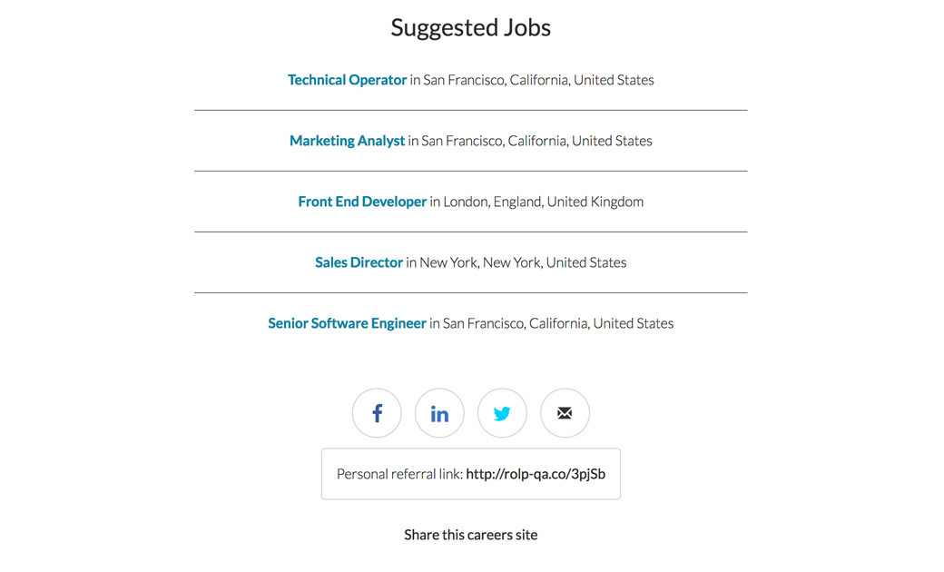Click the rolp-qa.co referral URL
Screen dimensions: 944x572
[536, 474]
